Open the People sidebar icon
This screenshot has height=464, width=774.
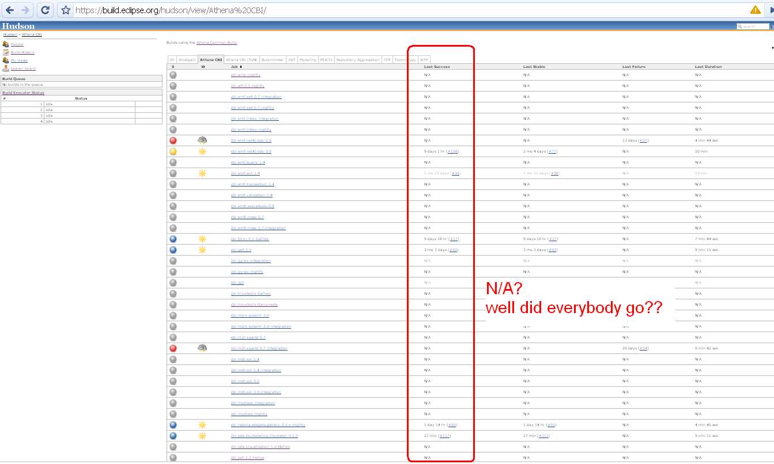tap(6, 44)
